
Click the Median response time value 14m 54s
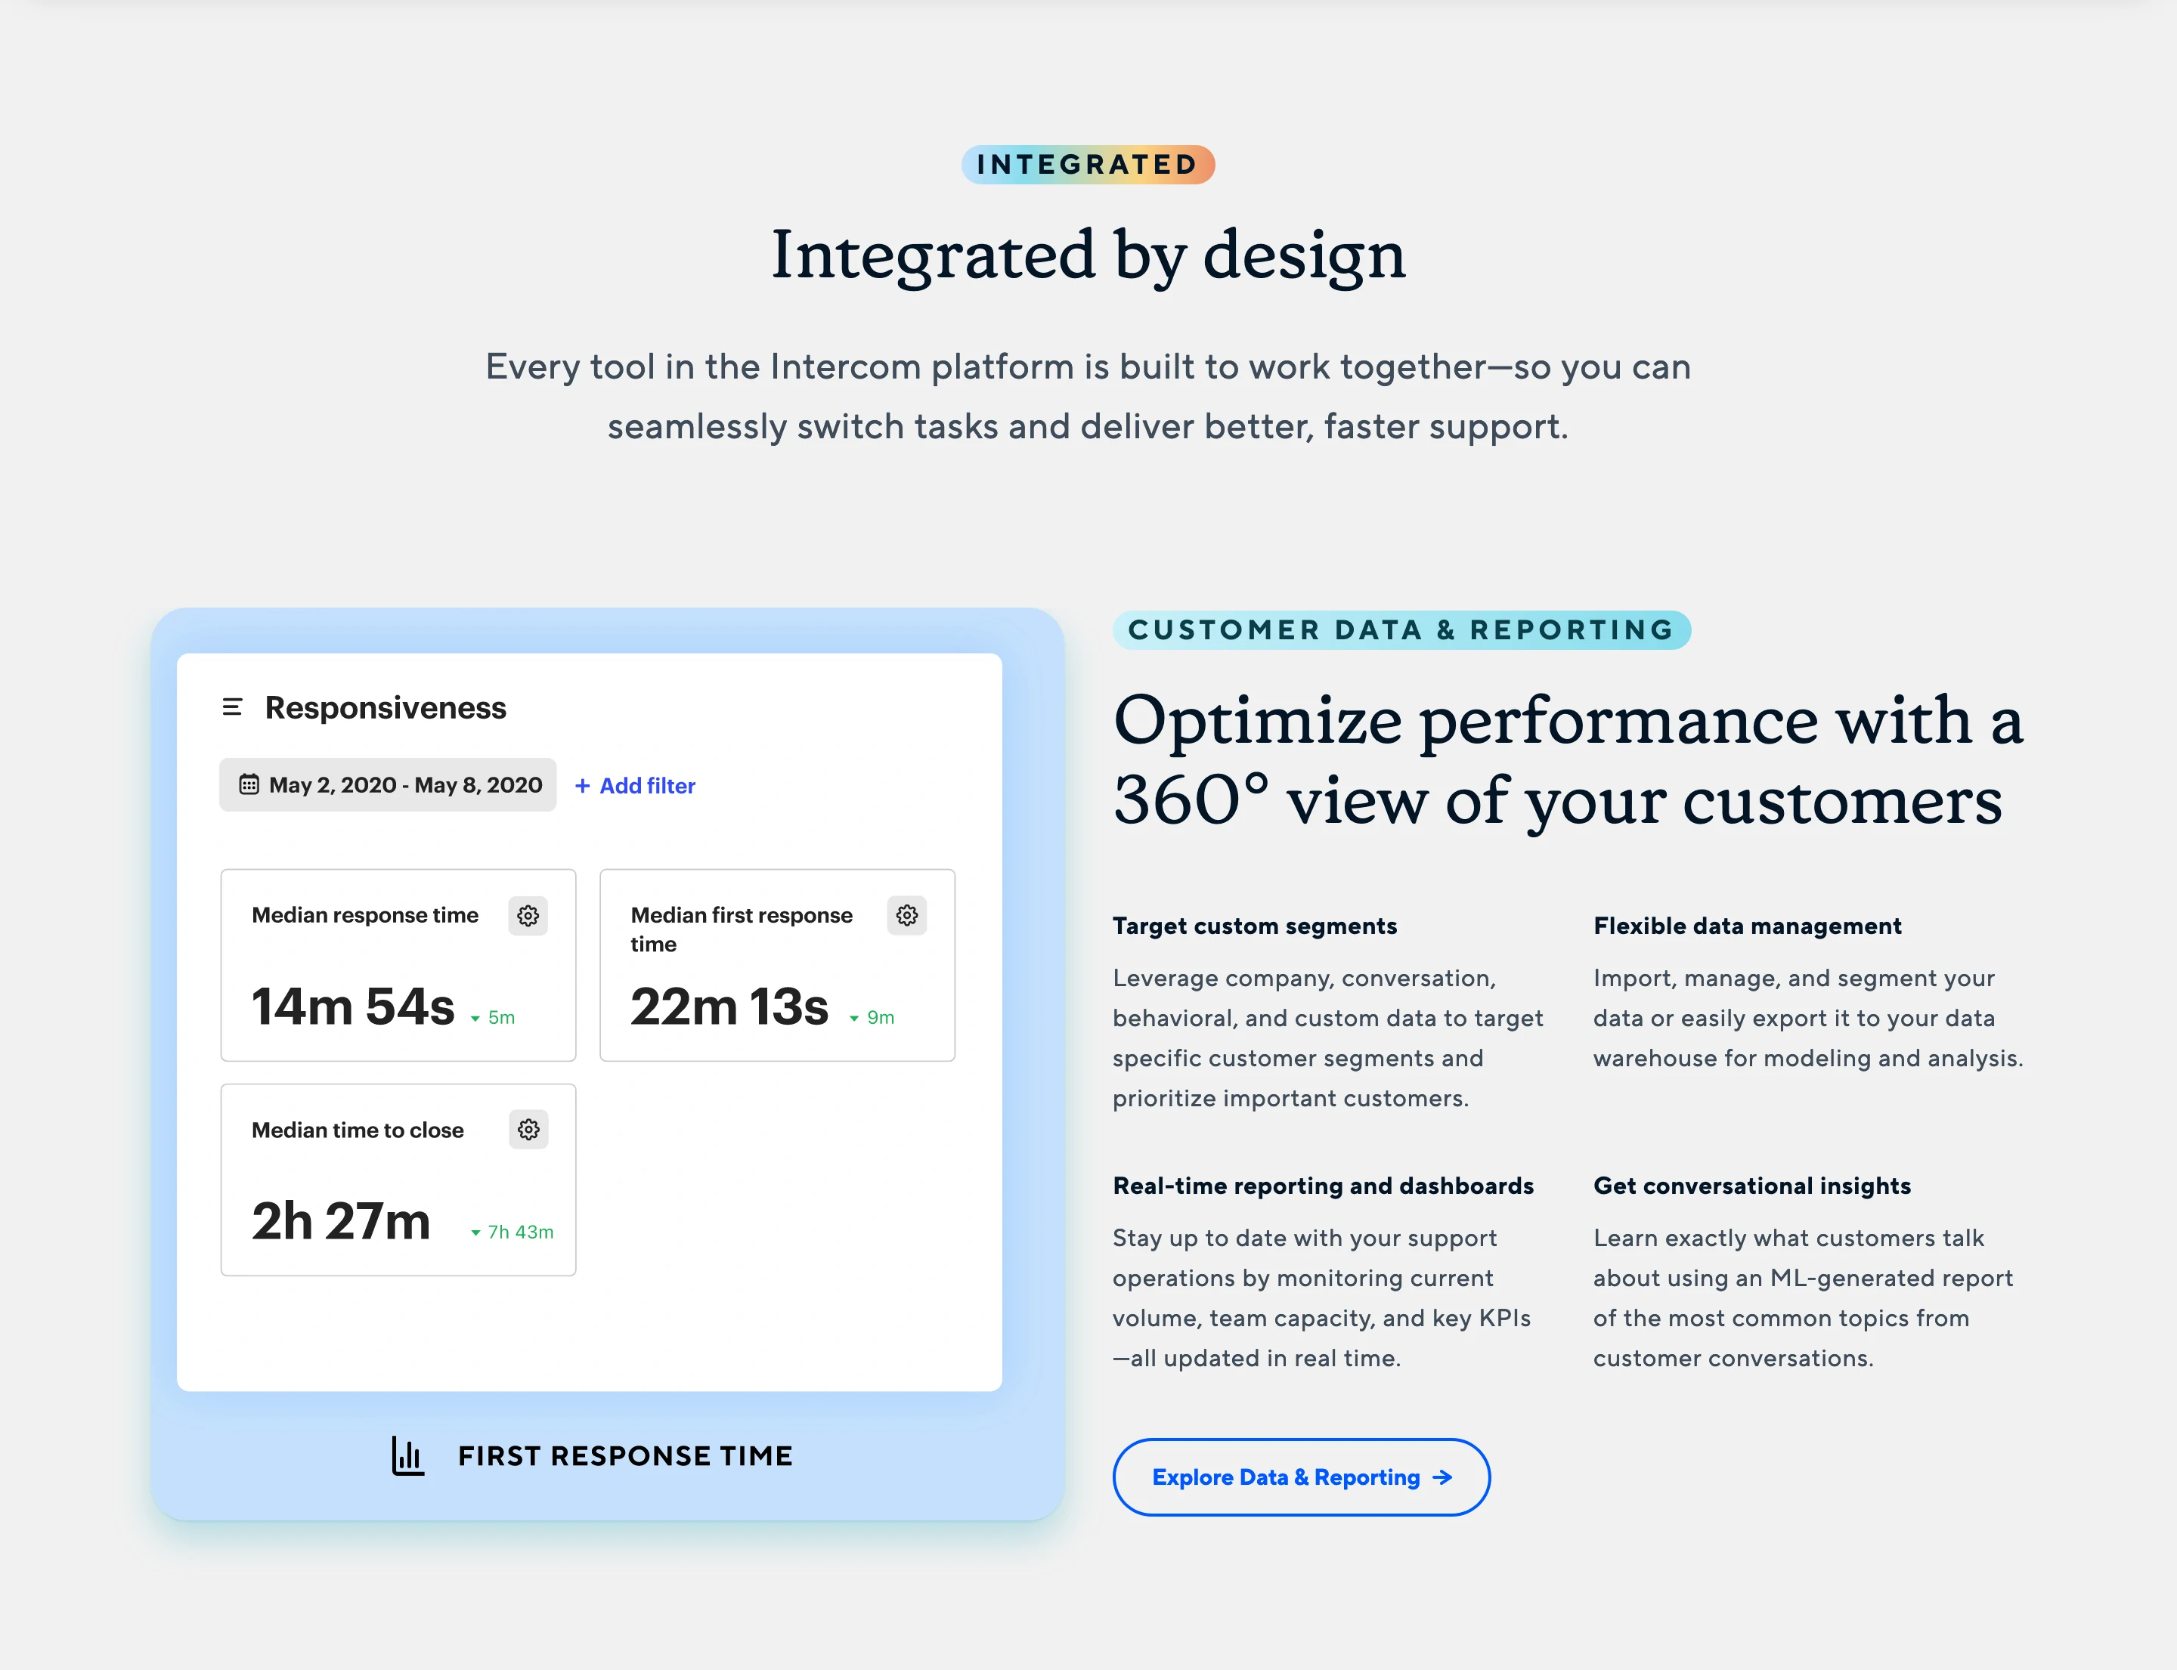click(x=353, y=1005)
